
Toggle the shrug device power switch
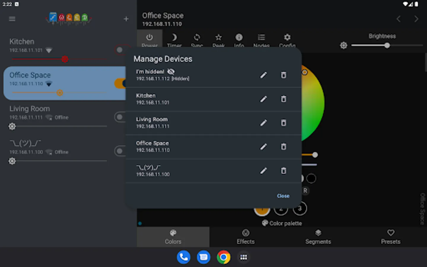pos(120,151)
